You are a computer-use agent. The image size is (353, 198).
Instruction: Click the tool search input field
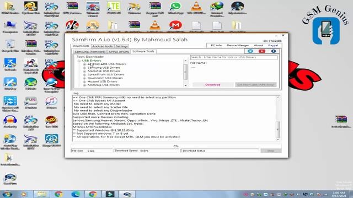[x=234, y=57]
